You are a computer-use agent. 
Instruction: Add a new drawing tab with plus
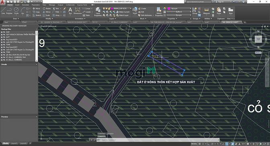(x=245, y=22)
